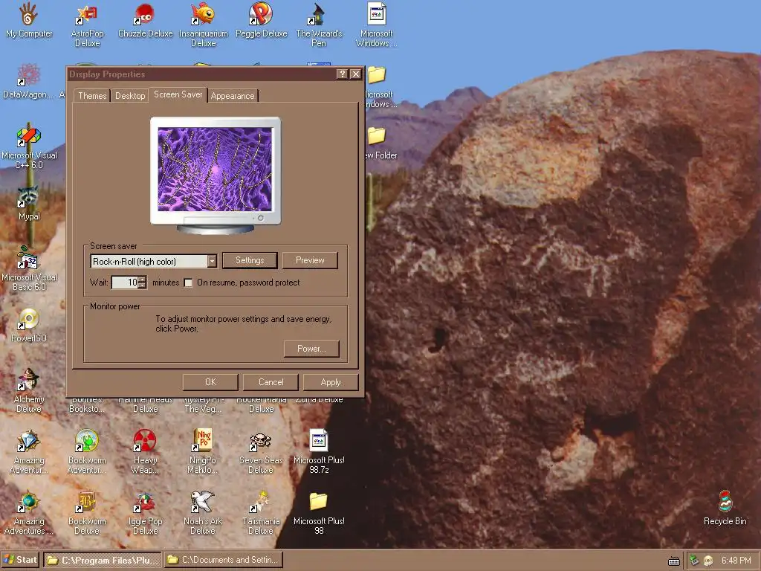761x571 pixels.
Task: Click the 6:48 PM taskbar clock
Action: [736, 561]
